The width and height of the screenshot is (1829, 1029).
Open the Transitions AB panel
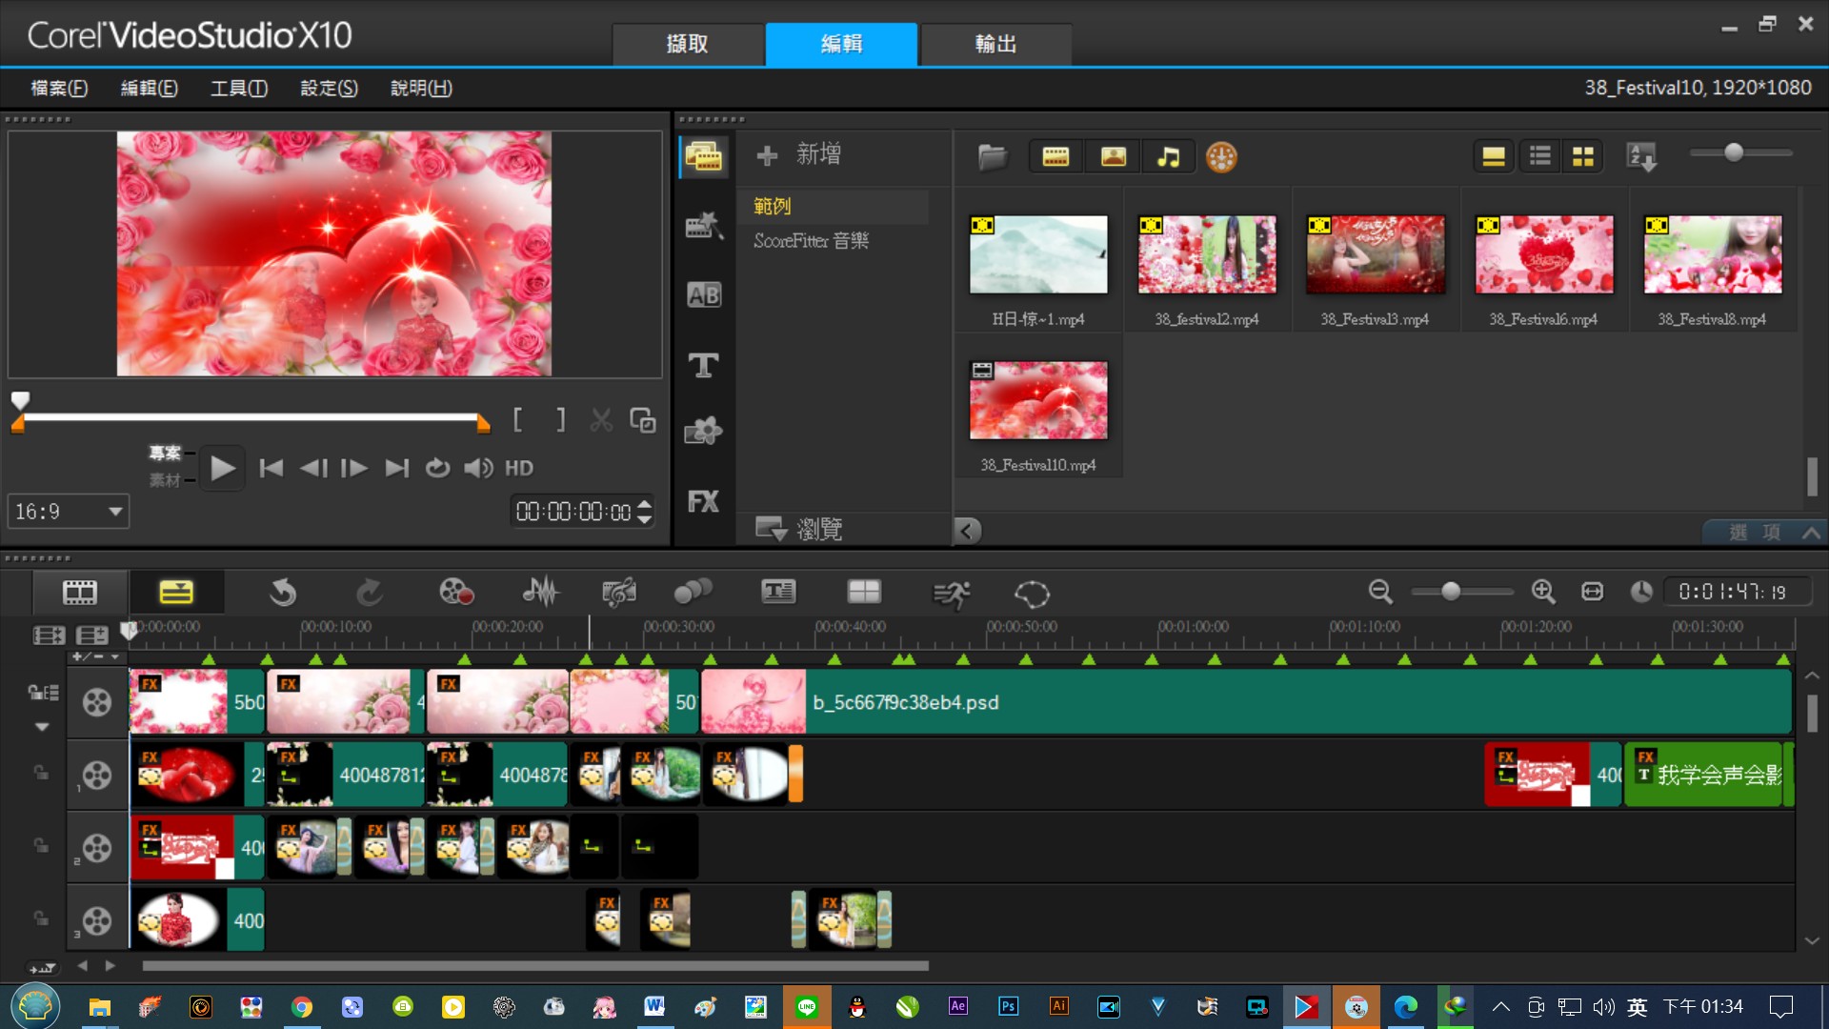704,295
